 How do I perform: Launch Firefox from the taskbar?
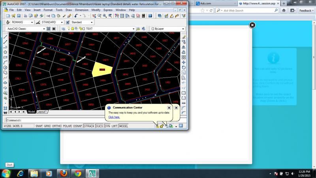[x=64, y=173]
